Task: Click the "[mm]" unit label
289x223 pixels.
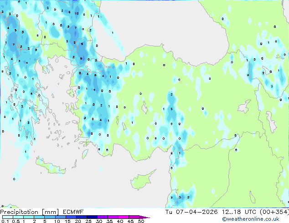Action: pos(50,212)
